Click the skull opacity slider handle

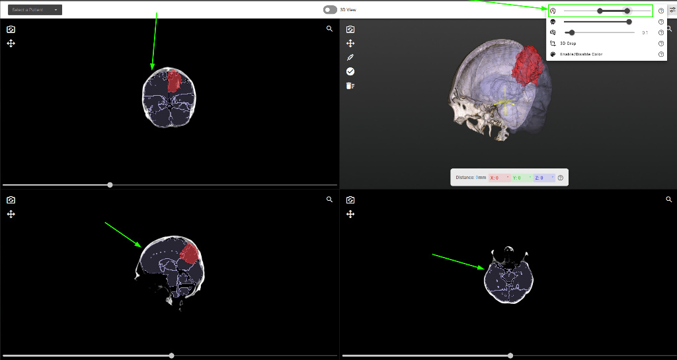pos(629,22)
